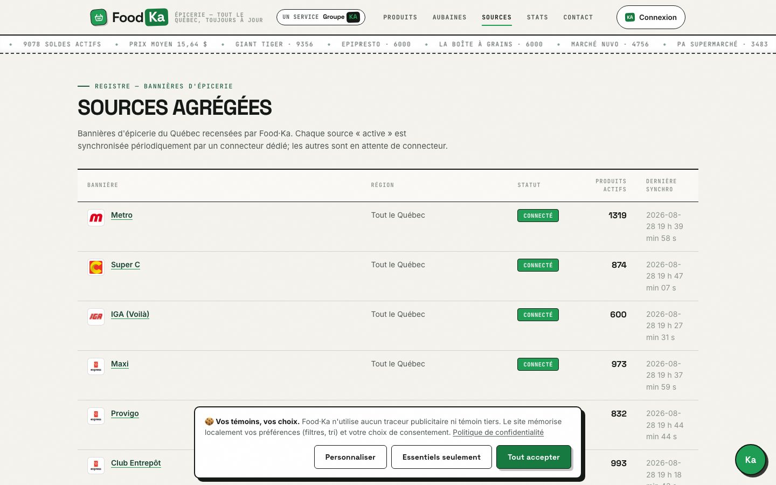The height and width of the screenshot is (485, 776).
Task: Open the Produits menu item
Action: pyautogui.click(x=400, y=17)
